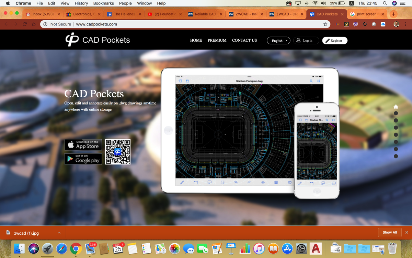This screenshot has height=258, width=412.
Task: Select the fourth side navigation dot
Action: 396,135
